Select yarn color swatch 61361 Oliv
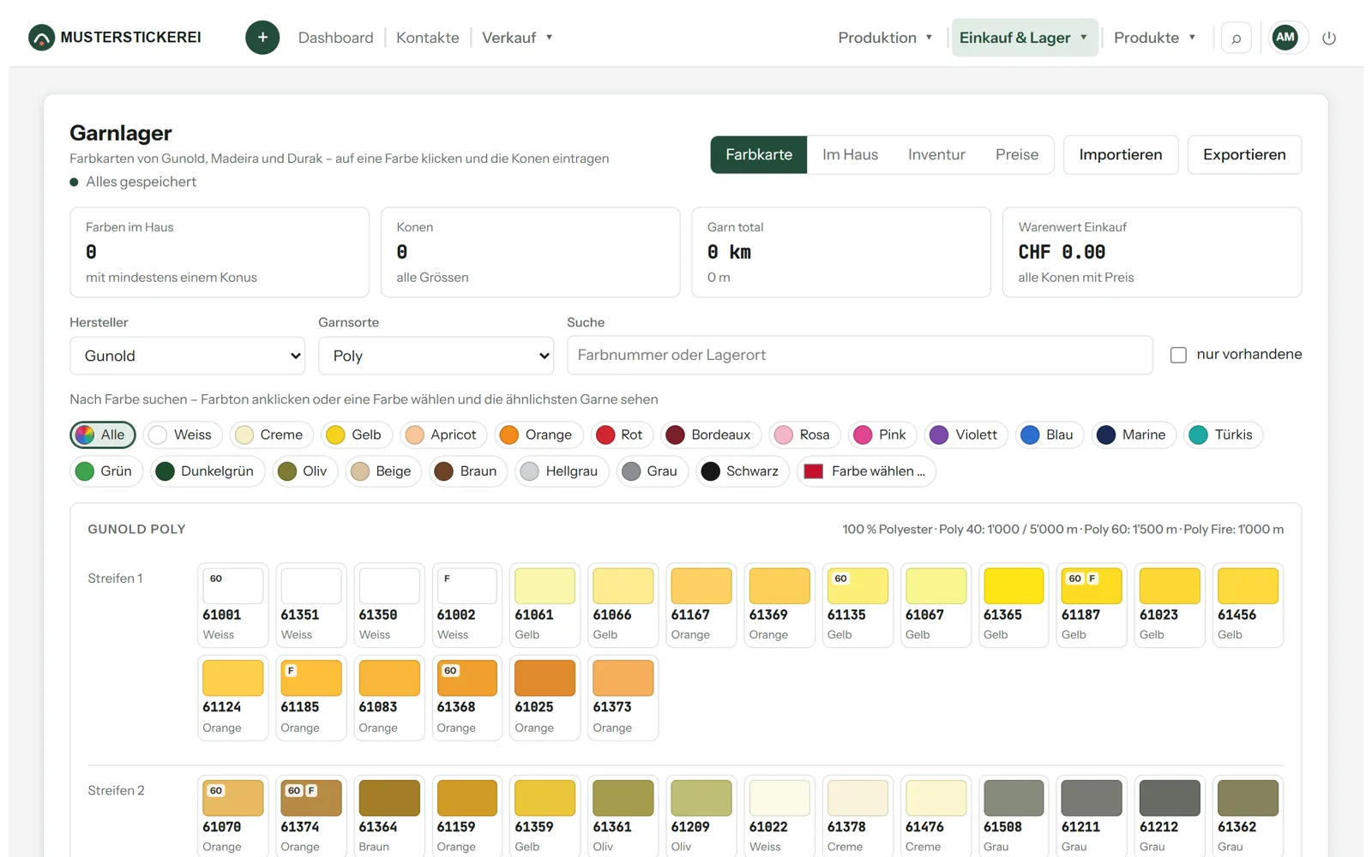This screenshot has width=1372, height=857. [x=623, y=816]
